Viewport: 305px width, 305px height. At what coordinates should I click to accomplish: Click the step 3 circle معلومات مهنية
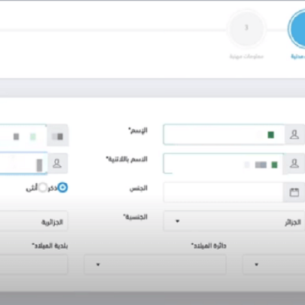click(x=247, y=28)
